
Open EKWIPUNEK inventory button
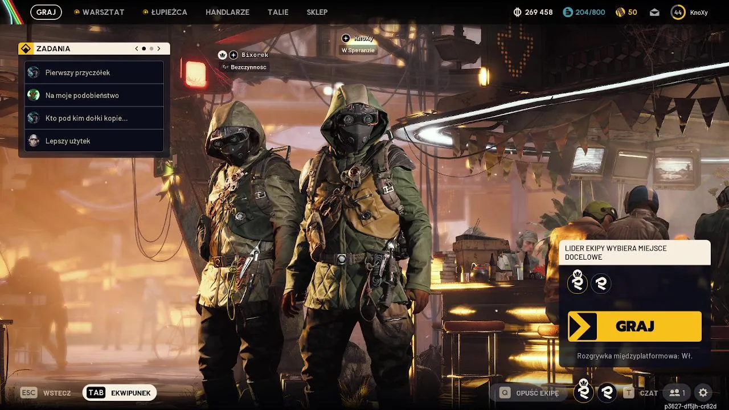[120, 393]
